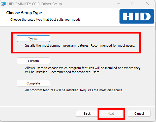Click the greyed-out Next button
Screen dimensions: 156x122
(x=111, y=113)
